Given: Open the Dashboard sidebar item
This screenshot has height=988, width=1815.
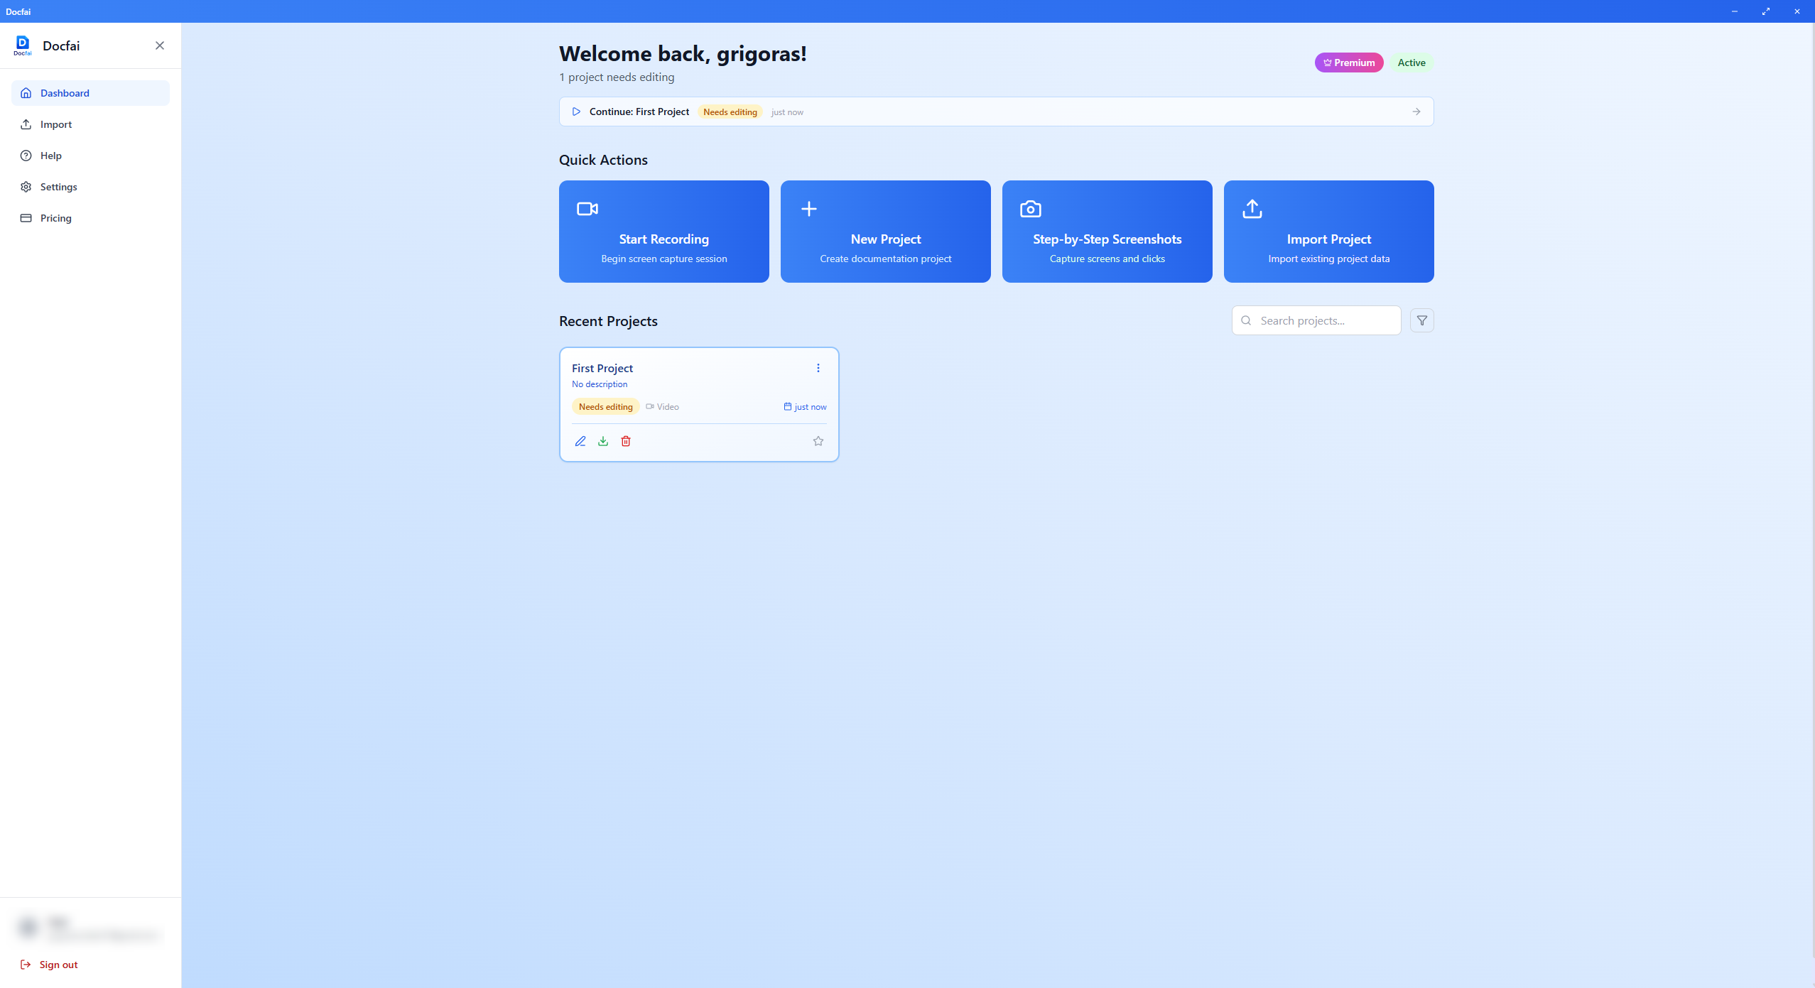Looking at the screenshot, I should point(90,93).
